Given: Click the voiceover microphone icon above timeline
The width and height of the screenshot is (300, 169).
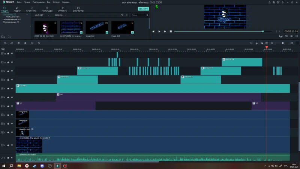Looking at the screenshot, I should (256, 43).
